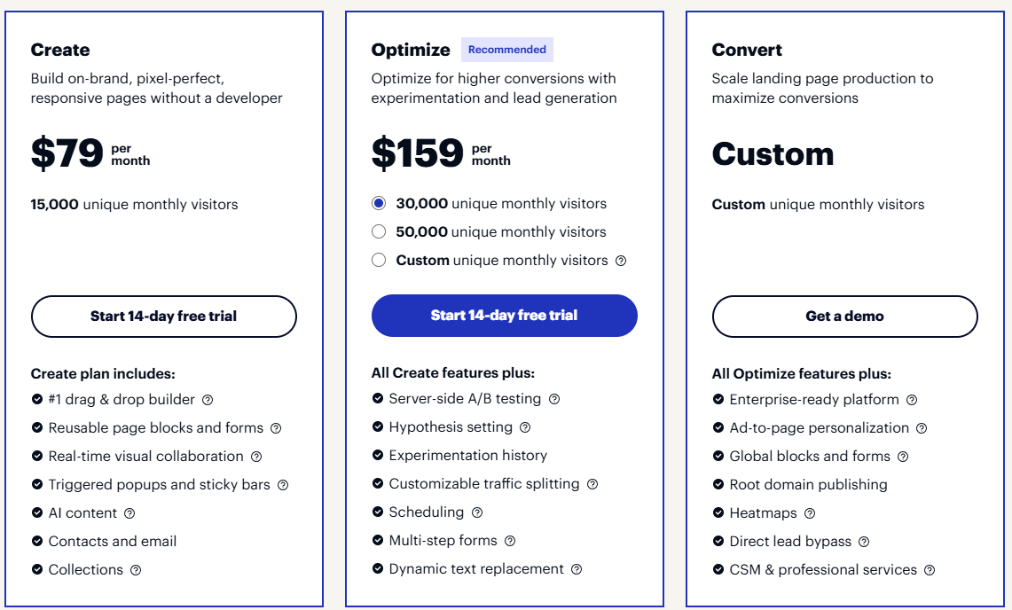The image size is (1012, 610).
Task: Start 14-day free trial for Create plan
Action: [x=163, y=317]
